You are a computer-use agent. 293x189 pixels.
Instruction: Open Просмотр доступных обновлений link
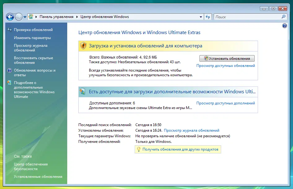[225, 66]
